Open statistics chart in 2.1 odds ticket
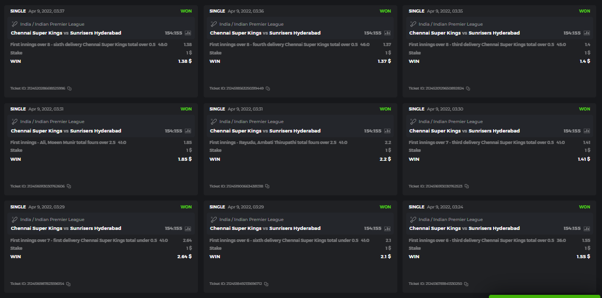Viewport: 602px width, 298px height. [x=387, y=228]
